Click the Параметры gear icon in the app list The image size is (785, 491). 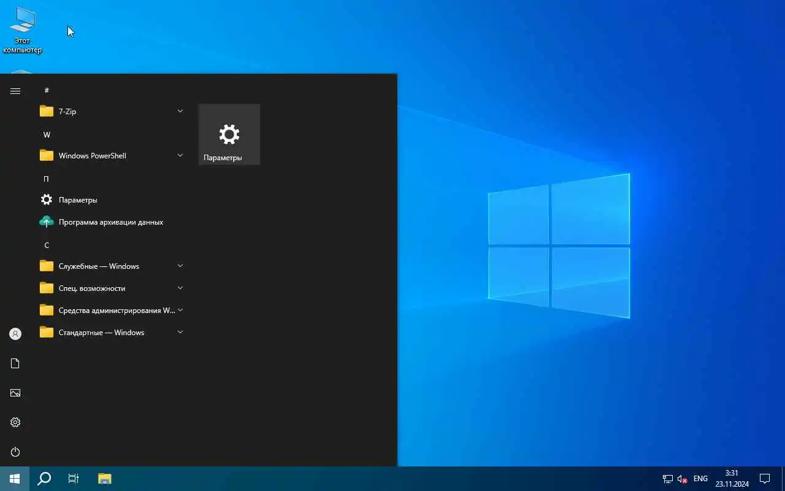click(x=47, y=199)
